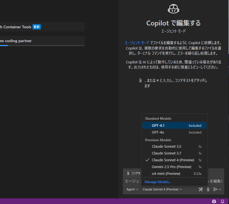Click the Premium Models header text
229x204 pixels.
tap(158, 140)
